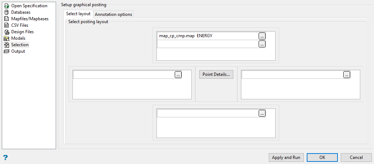
Task: Click the Output icon in sidebar
Action: (7, 51)
